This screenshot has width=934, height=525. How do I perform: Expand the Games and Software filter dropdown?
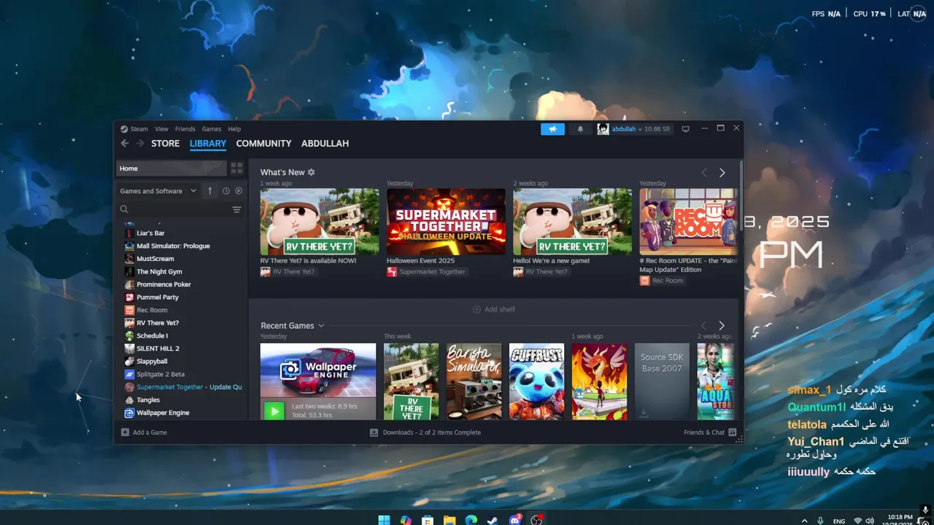tap(158, 191)
